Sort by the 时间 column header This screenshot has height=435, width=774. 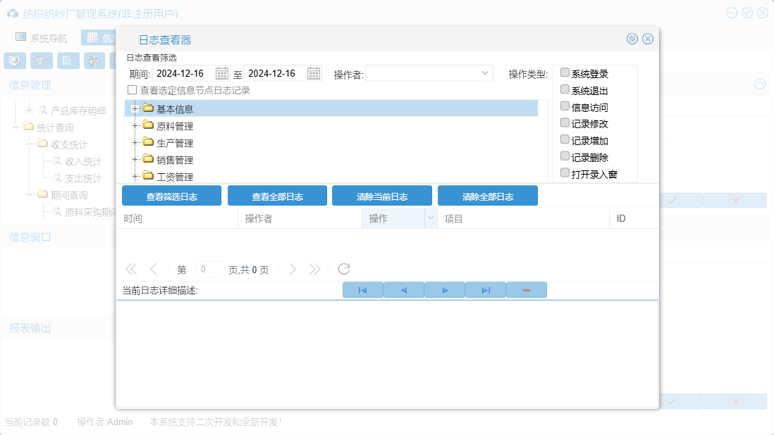click(x=176, y=219)
